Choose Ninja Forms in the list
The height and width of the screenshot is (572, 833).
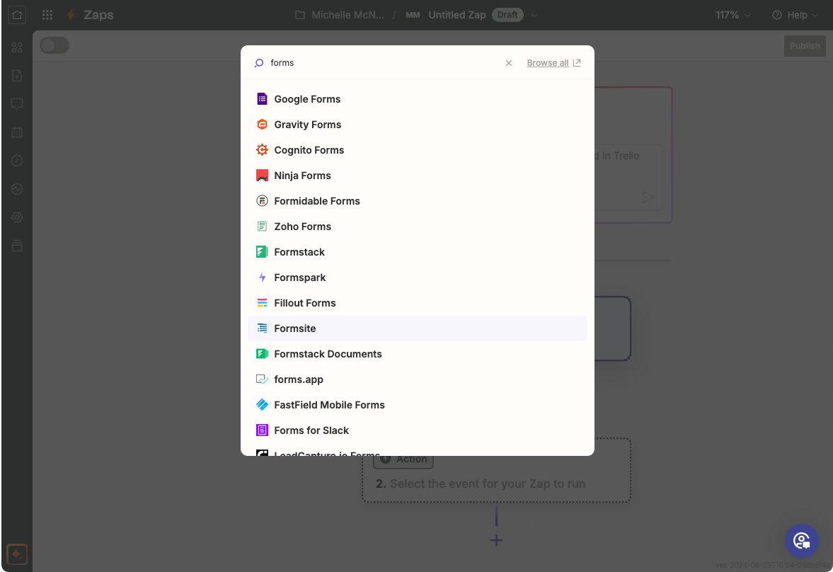pos(418,176)
